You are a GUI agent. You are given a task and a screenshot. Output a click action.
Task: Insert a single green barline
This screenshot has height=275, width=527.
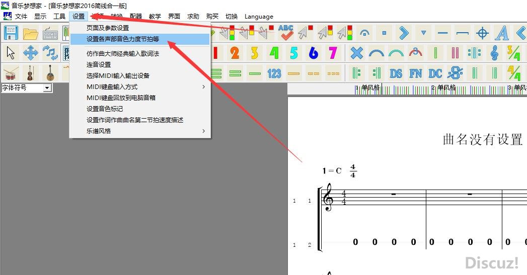coord(435,53)
